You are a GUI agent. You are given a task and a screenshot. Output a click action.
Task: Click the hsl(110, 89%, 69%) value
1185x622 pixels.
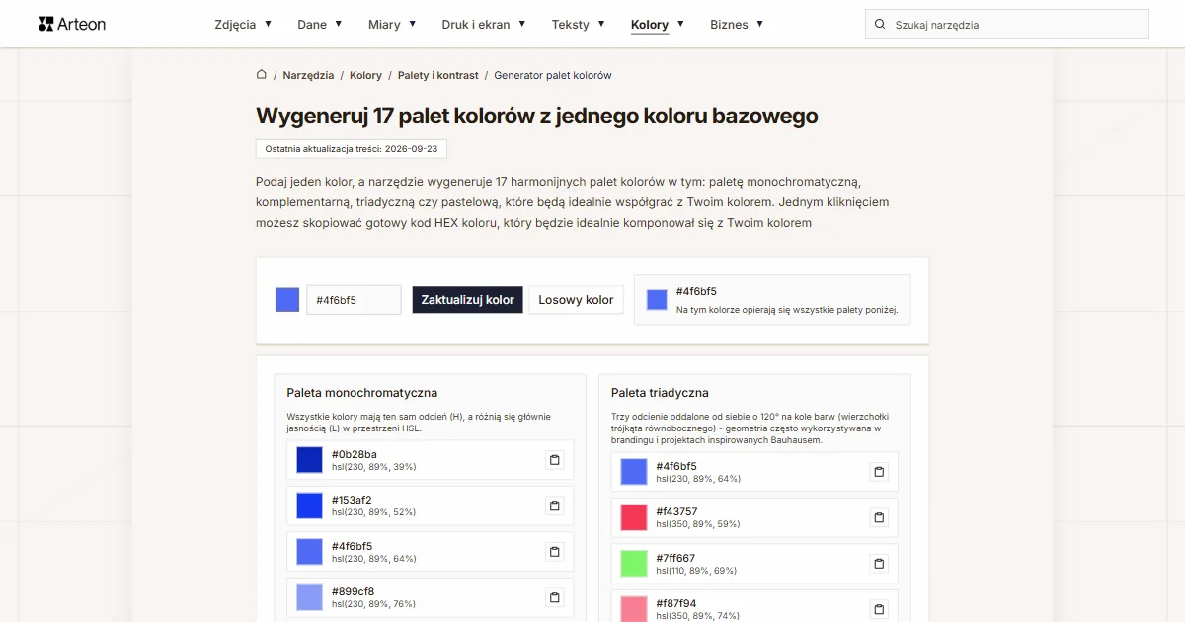[x=696, y=571]
